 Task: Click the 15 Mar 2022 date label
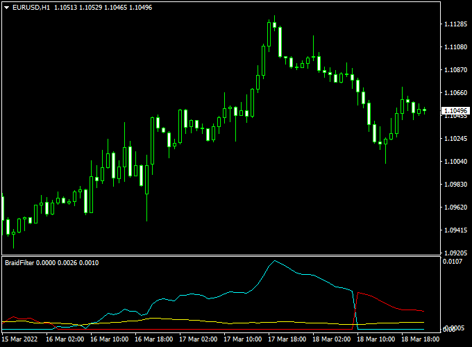(20, 339)
